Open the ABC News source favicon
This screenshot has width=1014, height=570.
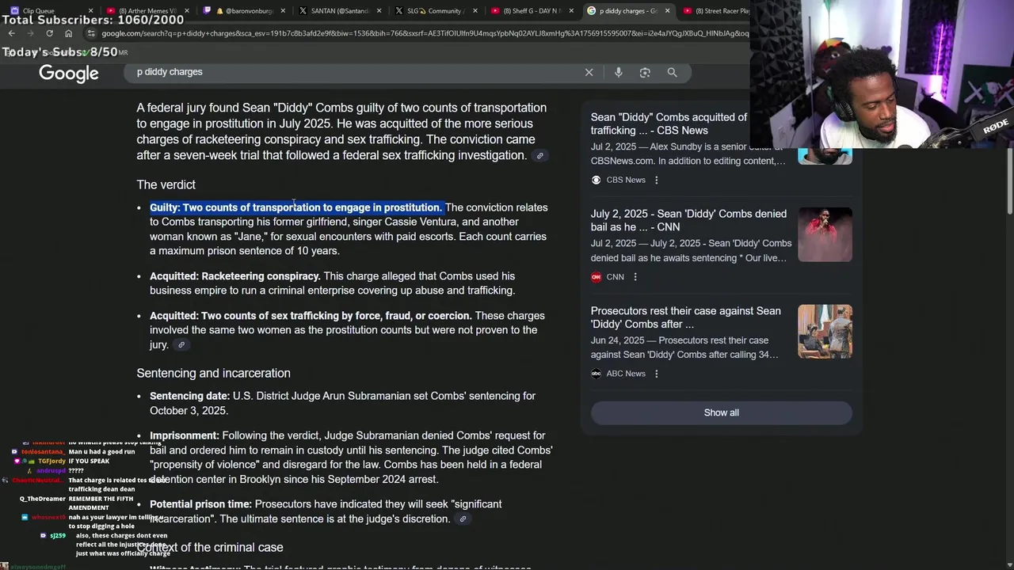tap(596, 374)
